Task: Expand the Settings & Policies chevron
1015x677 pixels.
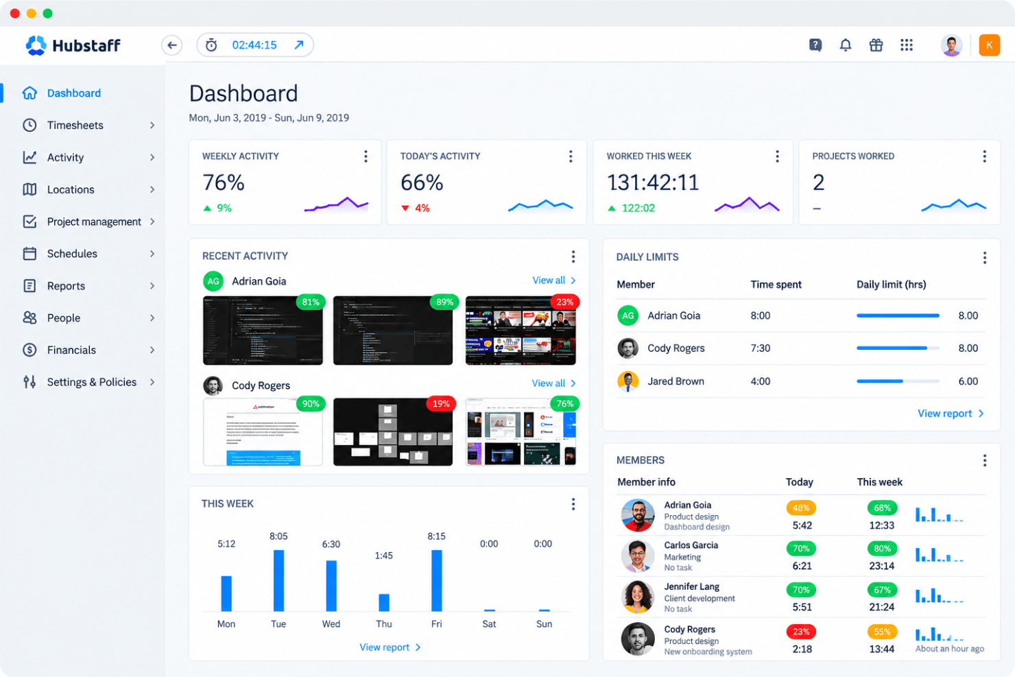Action: 152,382
